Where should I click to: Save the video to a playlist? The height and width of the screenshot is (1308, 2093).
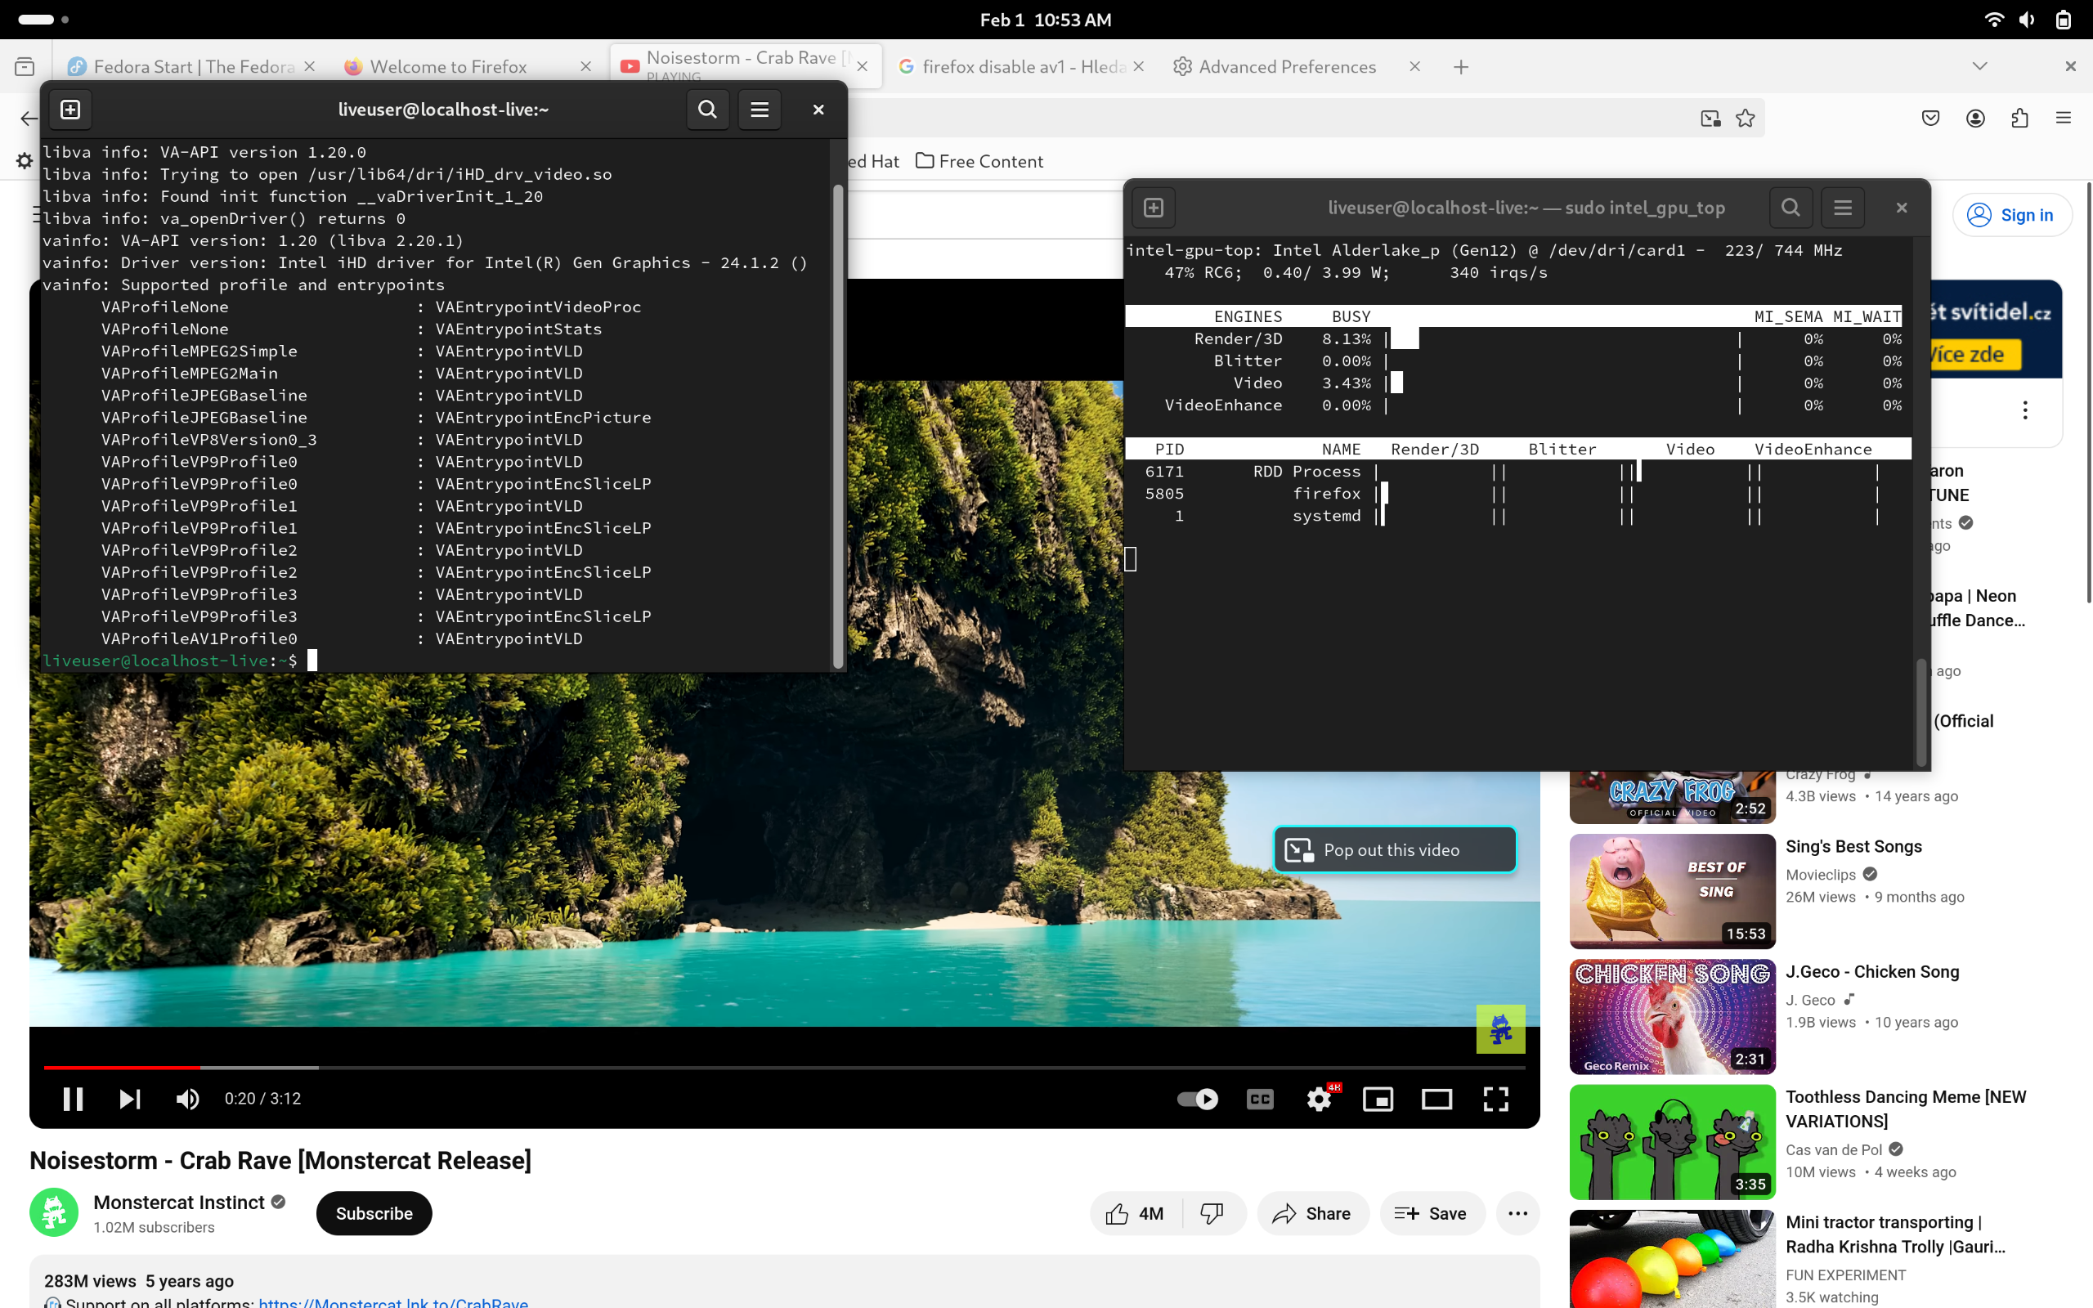[x=1432, y=1213]
